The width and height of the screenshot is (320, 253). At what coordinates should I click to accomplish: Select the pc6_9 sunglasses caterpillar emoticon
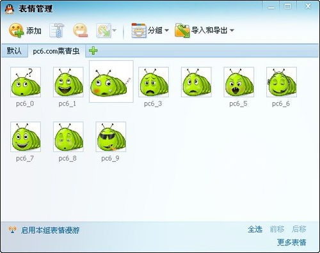click(x=111, y=137)
